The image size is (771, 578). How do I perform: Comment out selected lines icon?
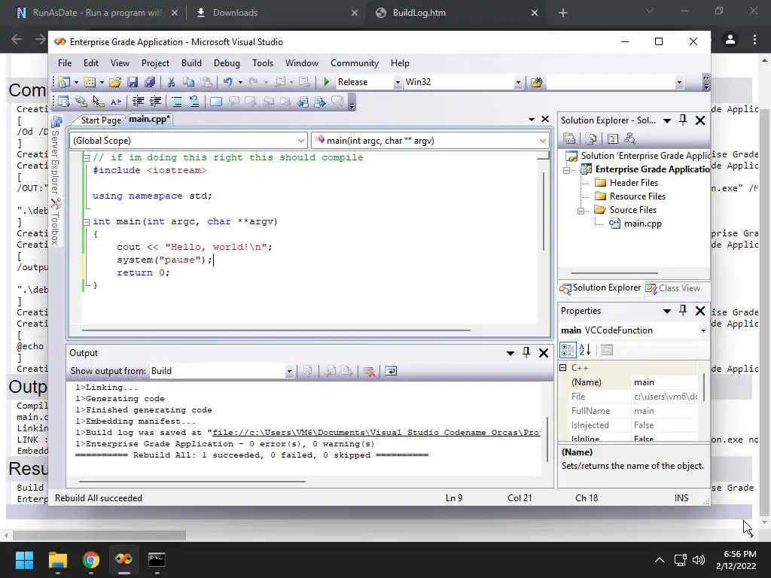coord(177,102)
